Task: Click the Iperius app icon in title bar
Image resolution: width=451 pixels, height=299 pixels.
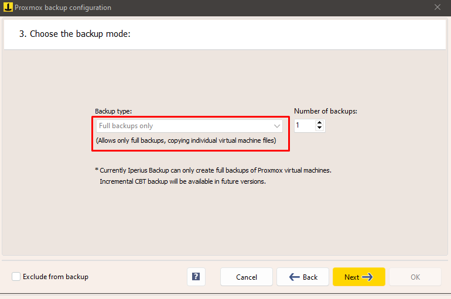Action: pyautogui.click(x=8, y=8)
